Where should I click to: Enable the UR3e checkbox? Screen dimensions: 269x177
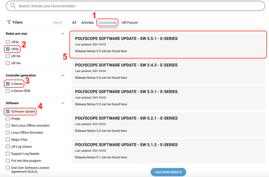8,42
